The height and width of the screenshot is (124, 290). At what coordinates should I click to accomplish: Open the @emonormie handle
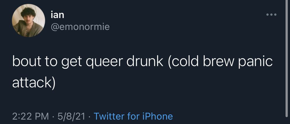[x=80, y=27]
